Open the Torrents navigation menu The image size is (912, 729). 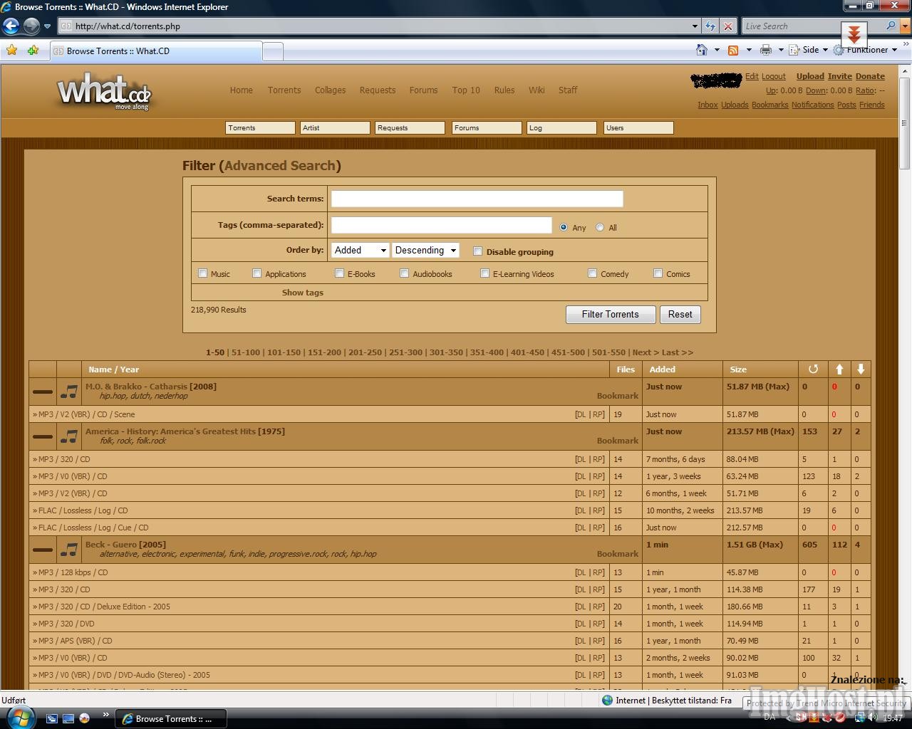click(284, 90)
